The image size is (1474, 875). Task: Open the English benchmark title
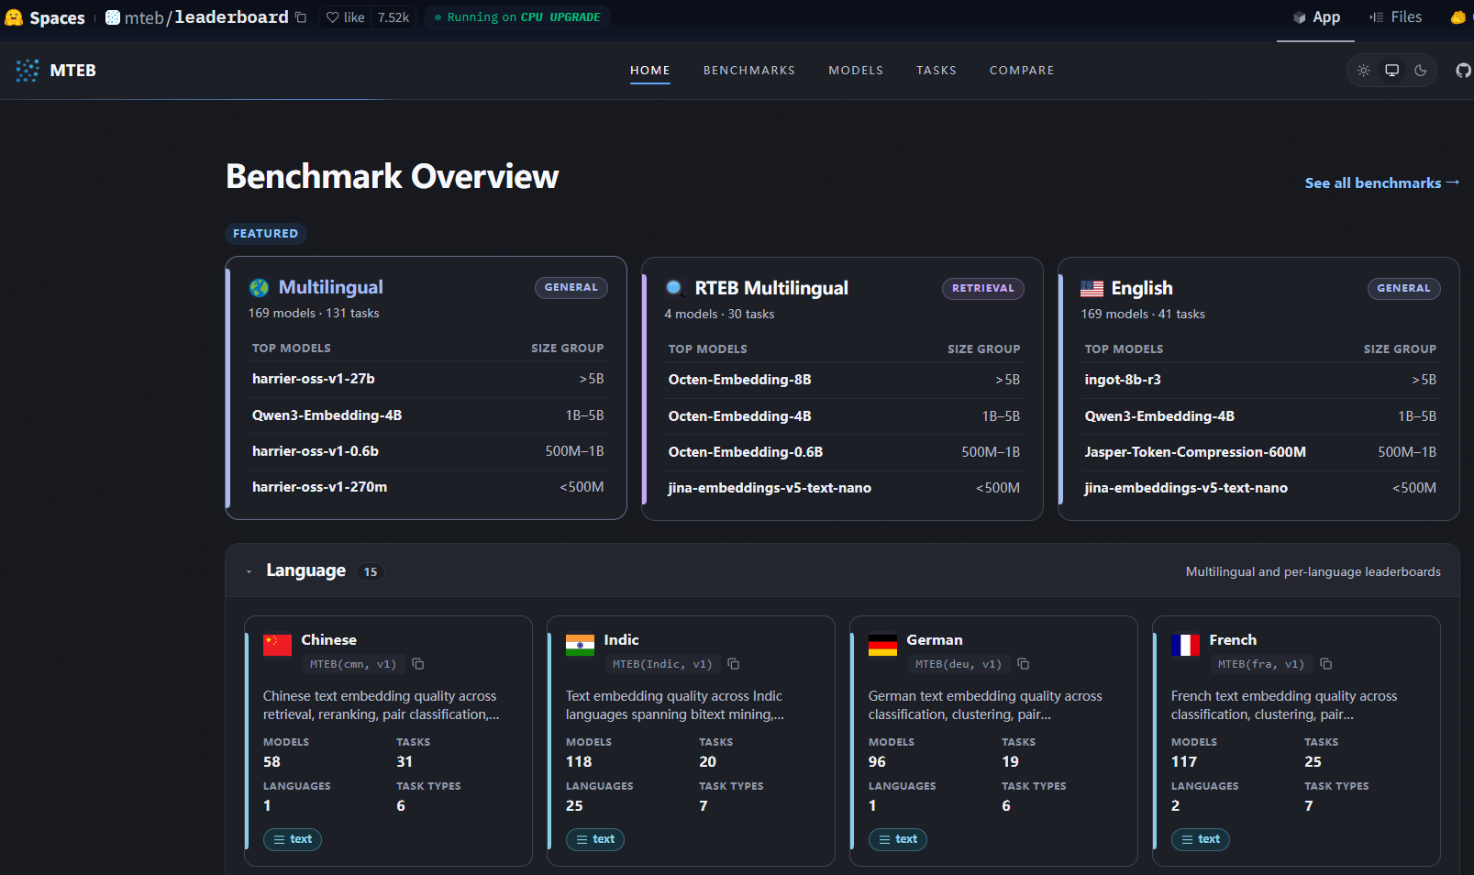(1142, 288)
